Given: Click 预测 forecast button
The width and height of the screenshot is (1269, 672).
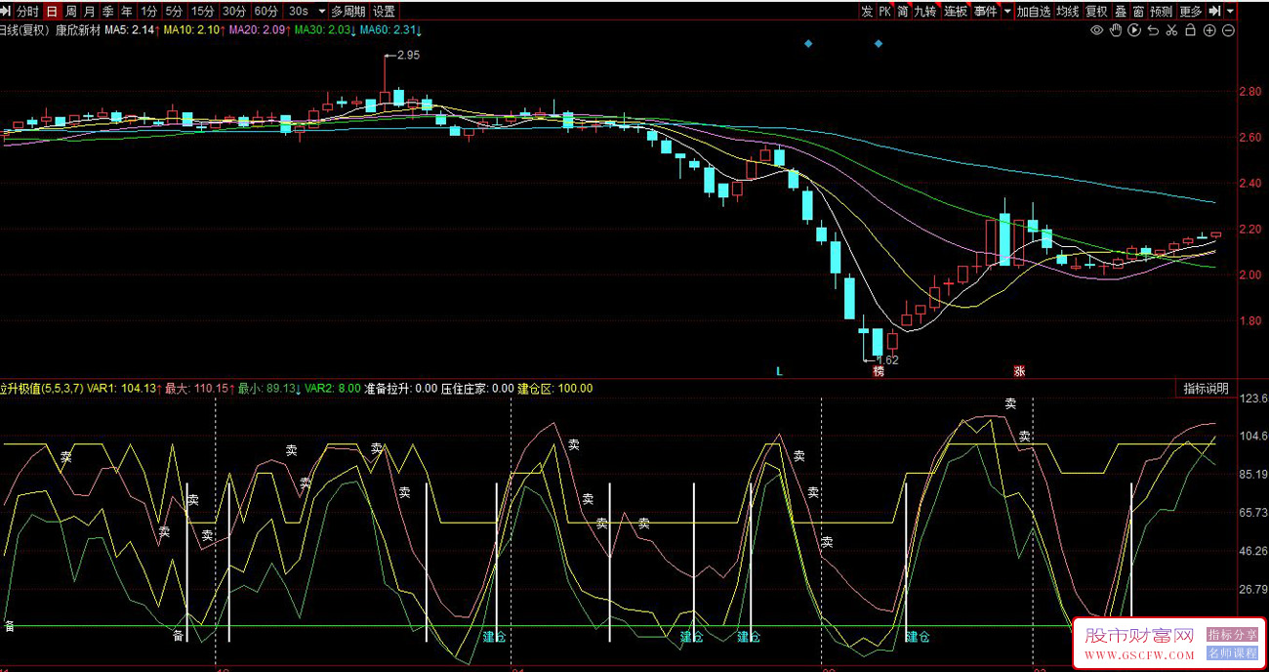Looking at the screenshot, I should point(1161,12).
